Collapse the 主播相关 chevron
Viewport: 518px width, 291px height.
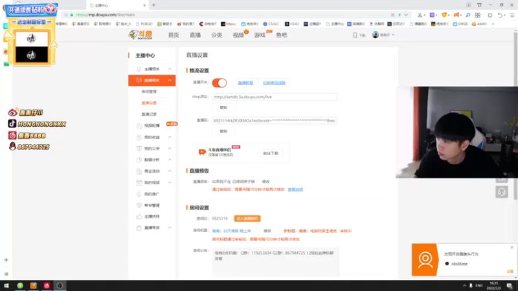click(170, 69)
